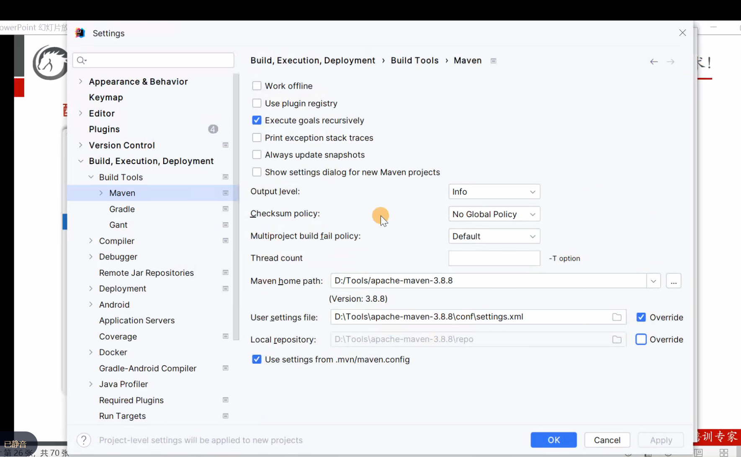Image resolution: width=741 pixels, height=457 pixels.
Task: Click the project-level icon on Coverage row
Action: click(x=226, y=336)
